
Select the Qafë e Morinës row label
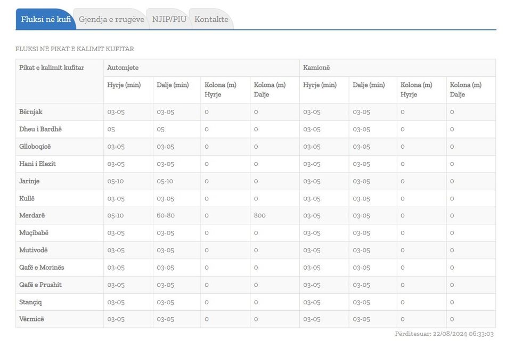pyautogui.click(x=42, y=268)
